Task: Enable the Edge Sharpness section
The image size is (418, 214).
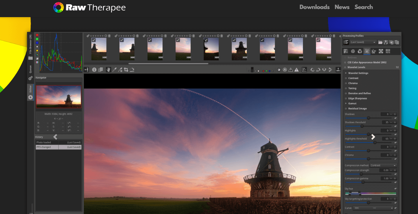Action: [346, 99]
